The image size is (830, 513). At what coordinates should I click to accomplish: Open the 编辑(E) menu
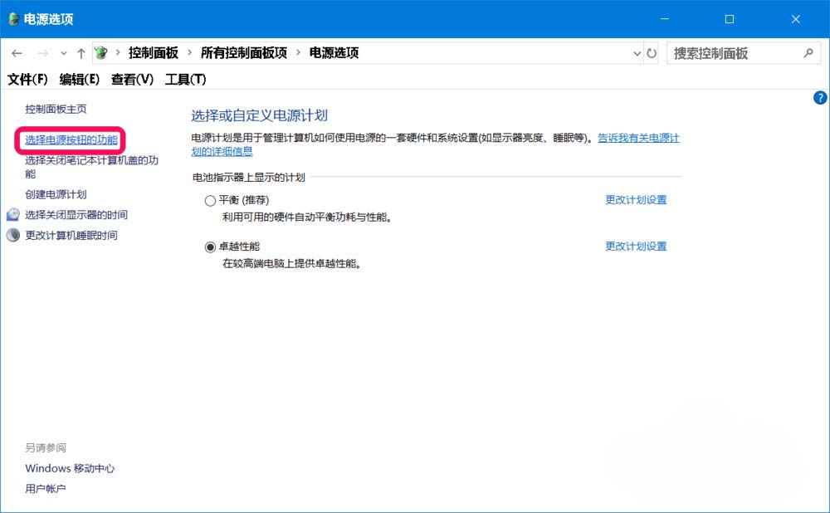coord(80,80)
